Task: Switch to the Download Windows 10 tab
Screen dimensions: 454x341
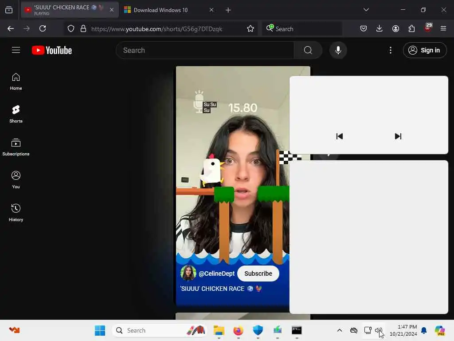Action: click(160, 10)
